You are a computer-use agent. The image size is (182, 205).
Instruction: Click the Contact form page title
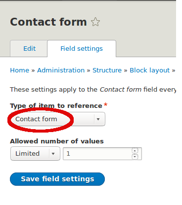pyautogui.click(x=48, y=22)
